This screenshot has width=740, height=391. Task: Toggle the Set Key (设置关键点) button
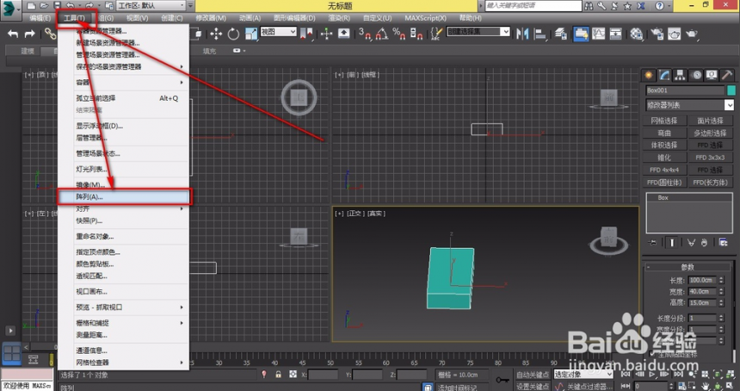point(533,387)
